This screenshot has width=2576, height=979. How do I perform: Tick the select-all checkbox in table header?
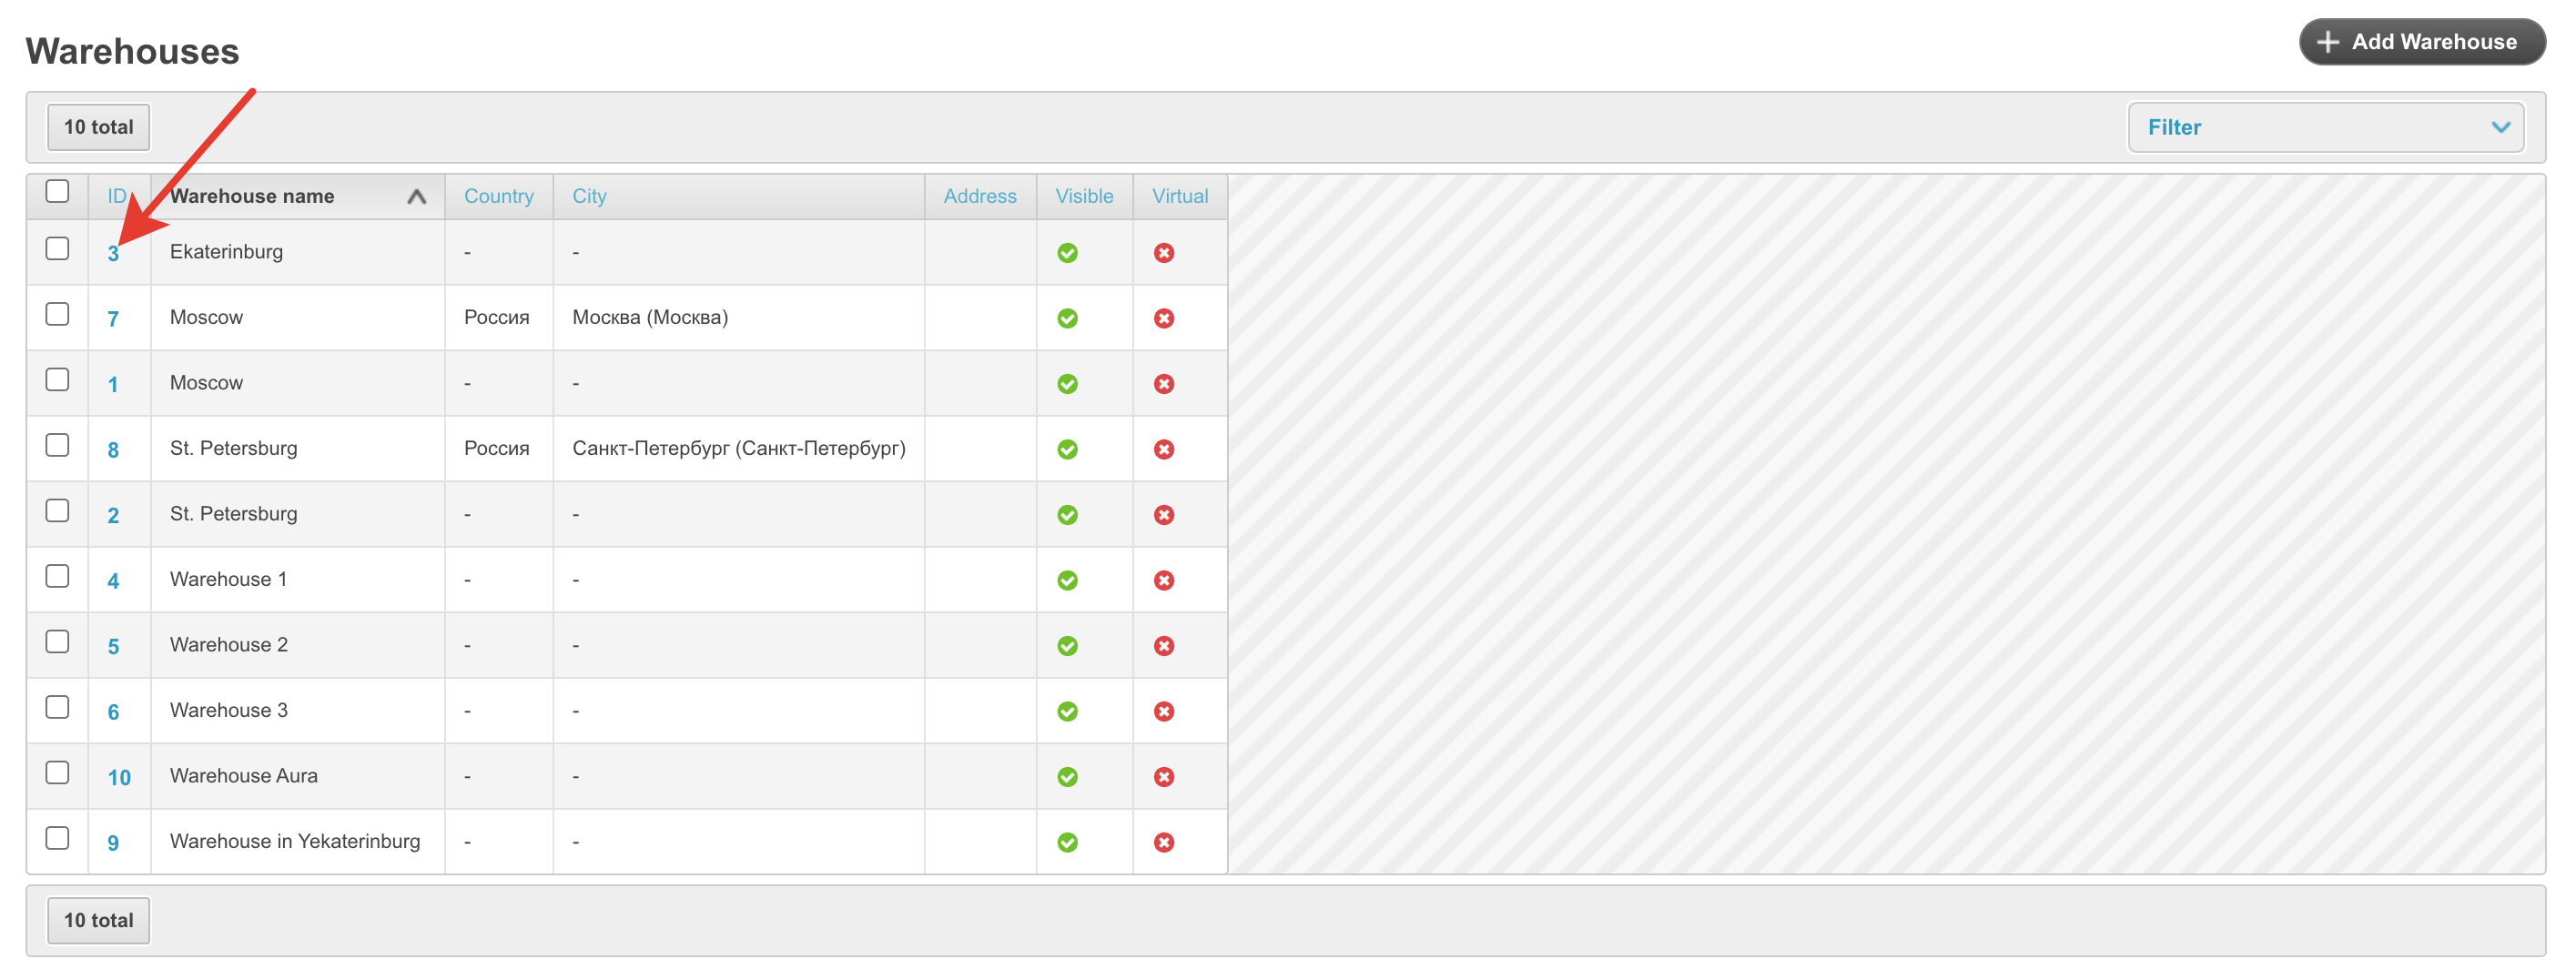point(58,191)
